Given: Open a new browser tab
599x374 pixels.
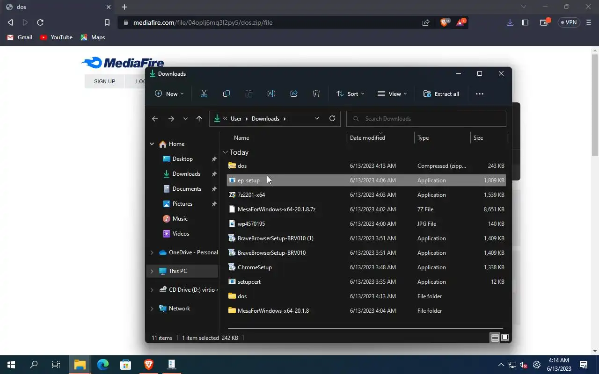Looking at the screenshot, I should coord(124,7).
